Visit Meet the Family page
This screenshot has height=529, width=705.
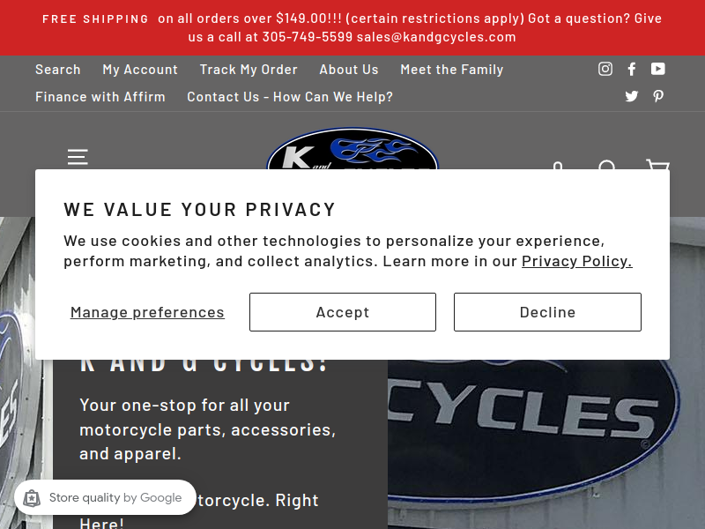pyautogui.click(x=452, y=70)
